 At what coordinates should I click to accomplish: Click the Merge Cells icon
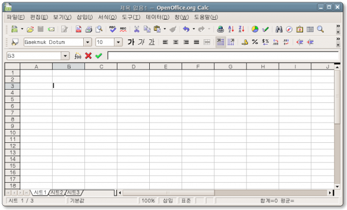[x=207, y=42]
